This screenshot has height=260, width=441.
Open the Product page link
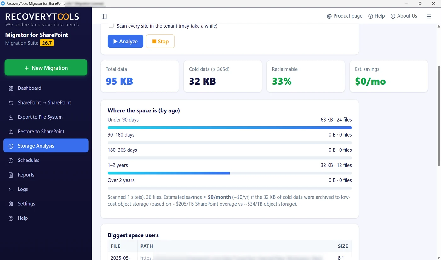(x=345, y=16)
